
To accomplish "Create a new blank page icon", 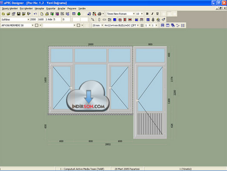I will (42, 14).
